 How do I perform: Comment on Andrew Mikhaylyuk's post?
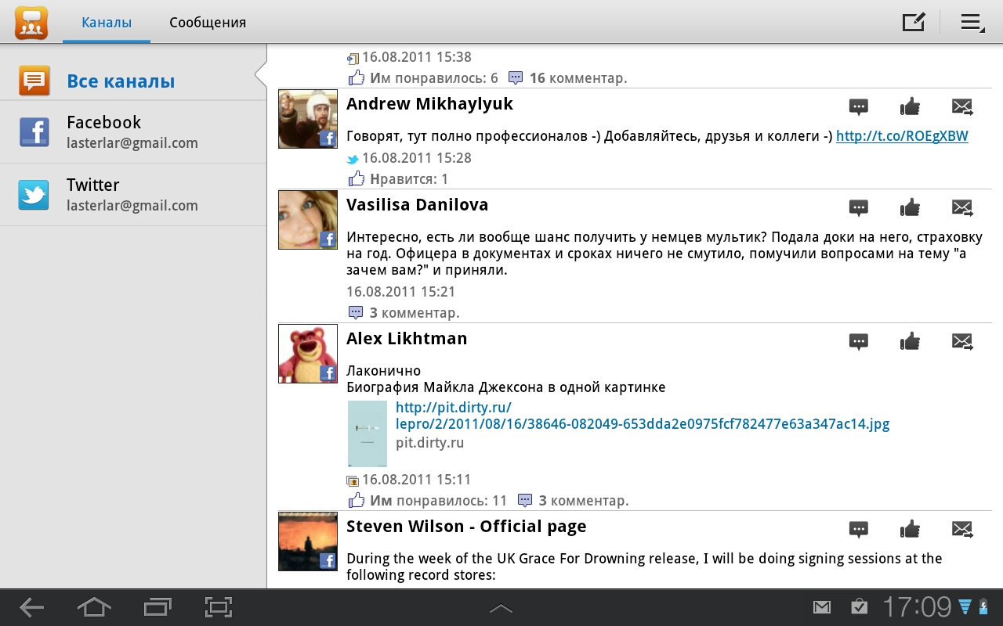[x=859, y=107]
